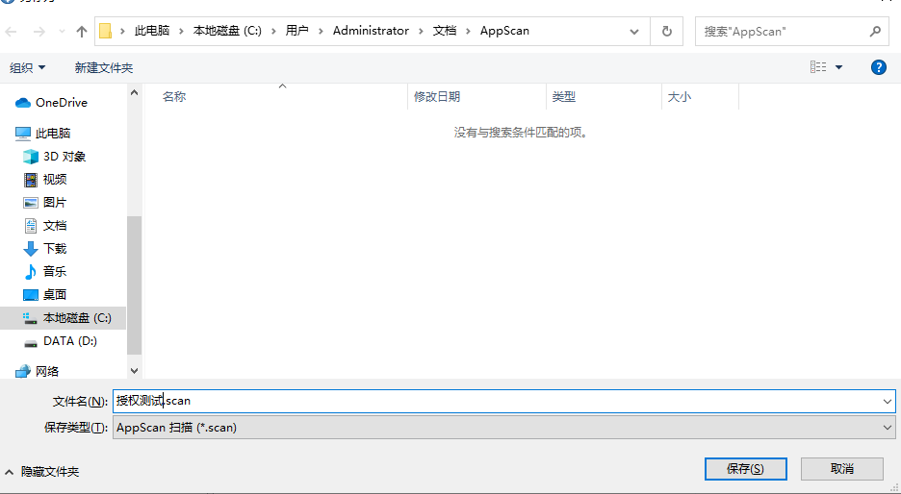The image size is (901, 494).
Task: Select 用户 in the address path
Action: coord(297,31)
